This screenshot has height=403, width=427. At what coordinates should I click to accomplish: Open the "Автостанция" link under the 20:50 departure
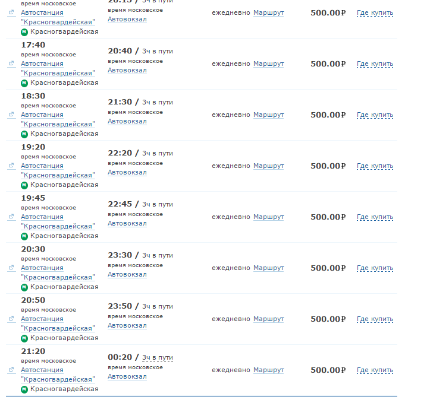tap(42, 319)
